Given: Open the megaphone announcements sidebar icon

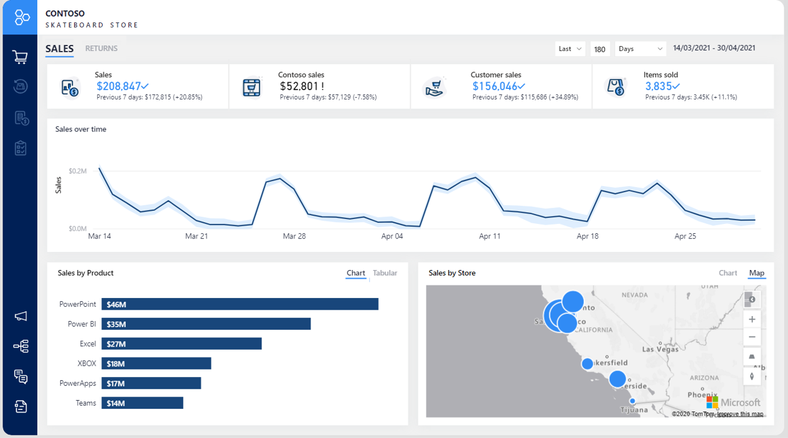Looking at the screenshot, I should click(x=21, y=316).
